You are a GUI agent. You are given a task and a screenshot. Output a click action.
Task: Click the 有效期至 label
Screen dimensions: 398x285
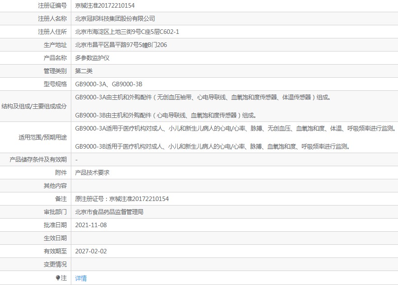55,251
